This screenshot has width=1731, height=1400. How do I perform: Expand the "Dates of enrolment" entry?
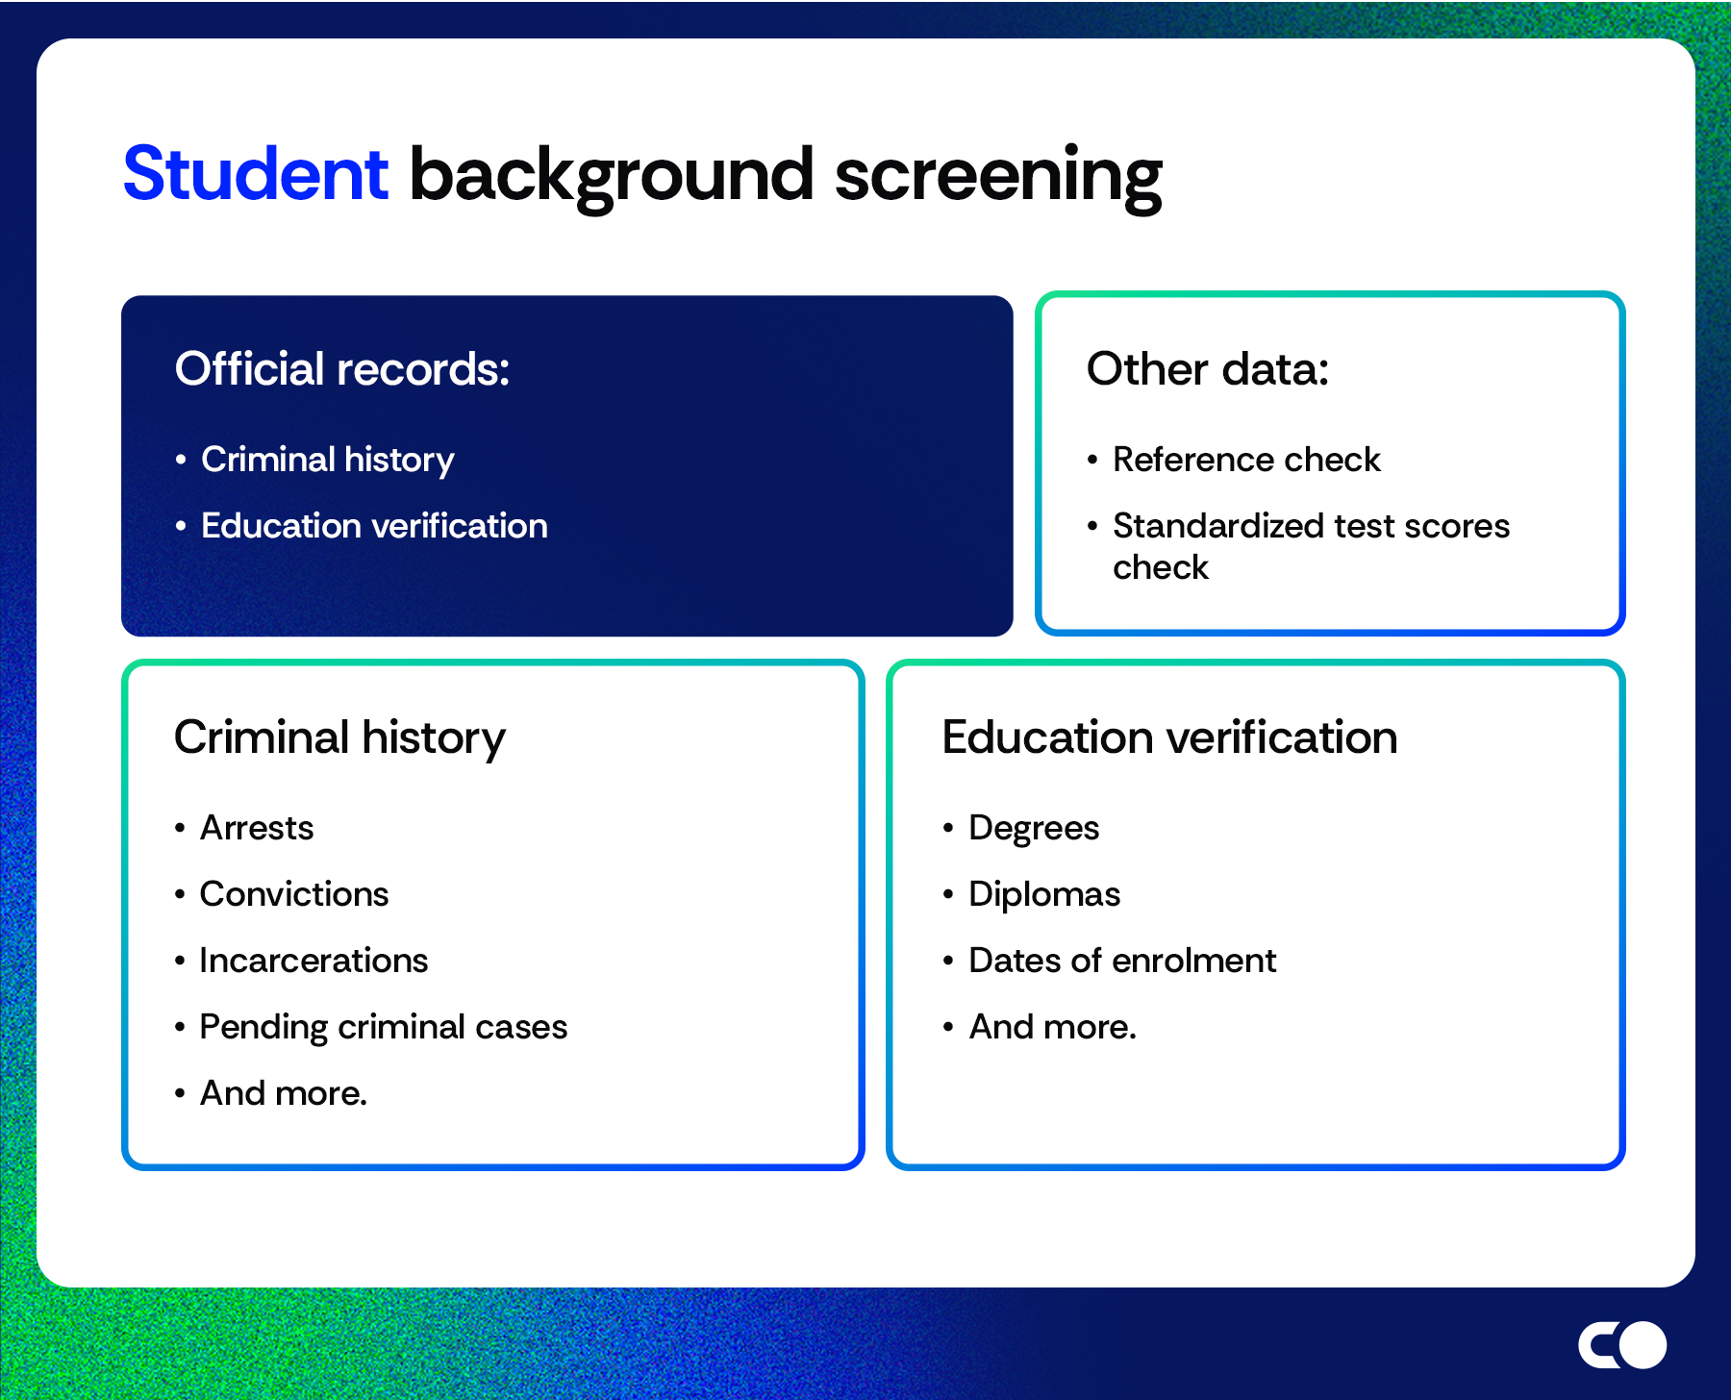tap(1121, 960)
